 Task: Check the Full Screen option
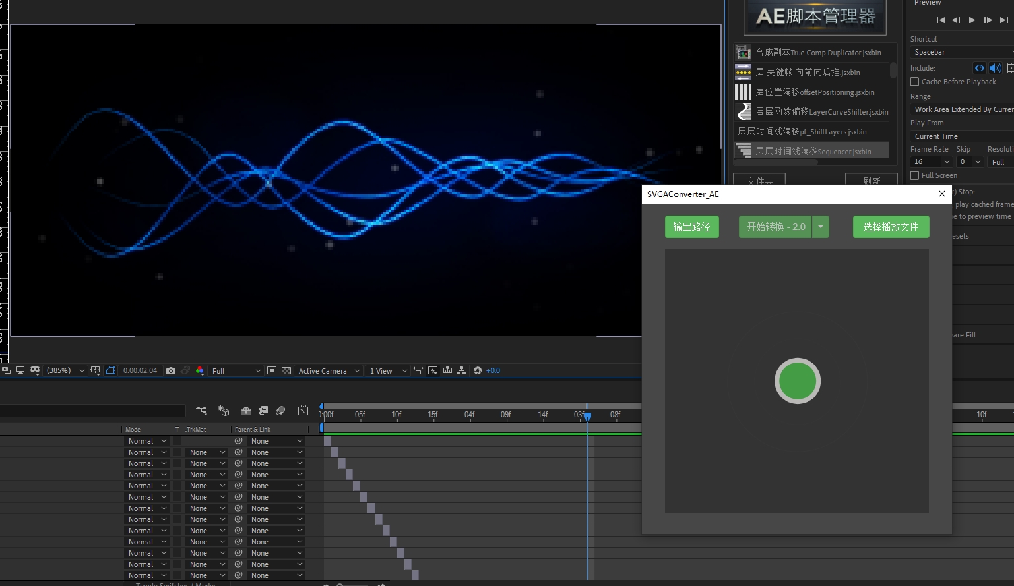(x=914, y=175)
